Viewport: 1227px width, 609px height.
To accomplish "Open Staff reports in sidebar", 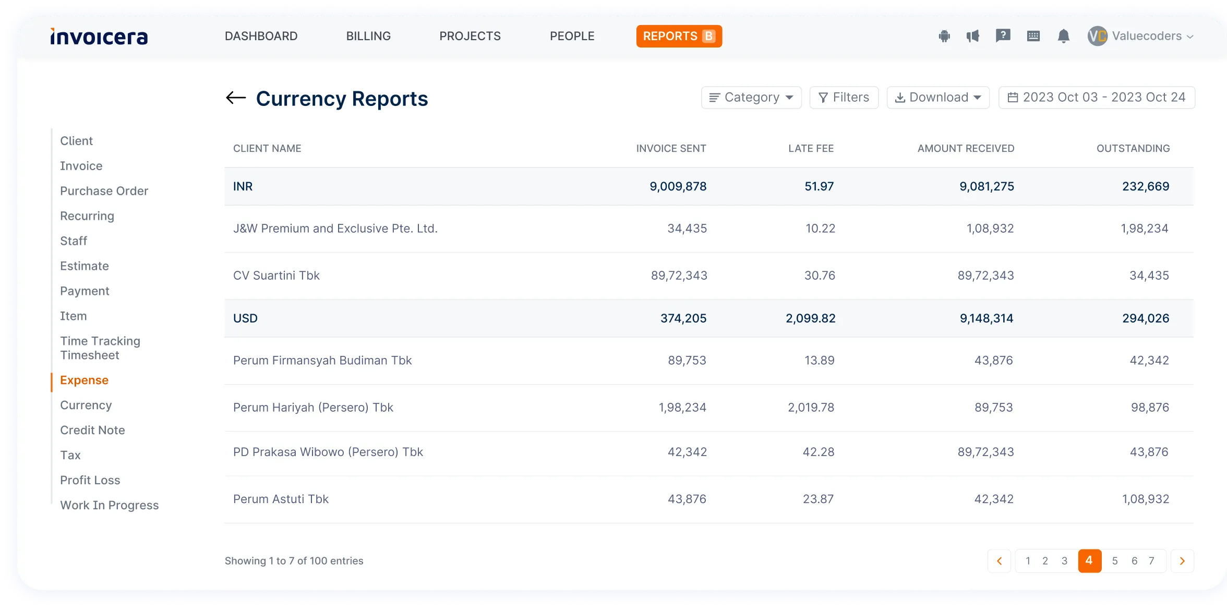I will tap(74, 241).
